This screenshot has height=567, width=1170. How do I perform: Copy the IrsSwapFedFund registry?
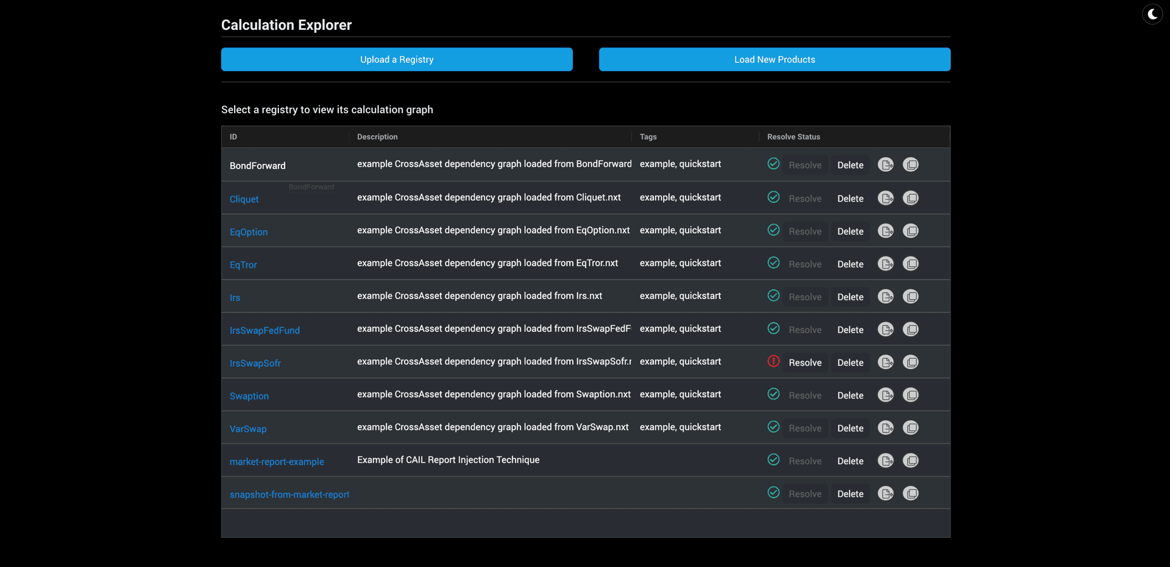click(x=911, y=329)
